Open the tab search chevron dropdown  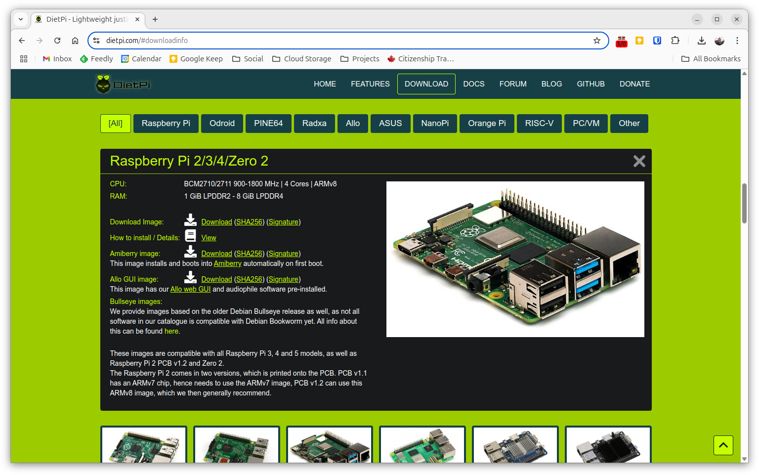click(x=21, y=19)
